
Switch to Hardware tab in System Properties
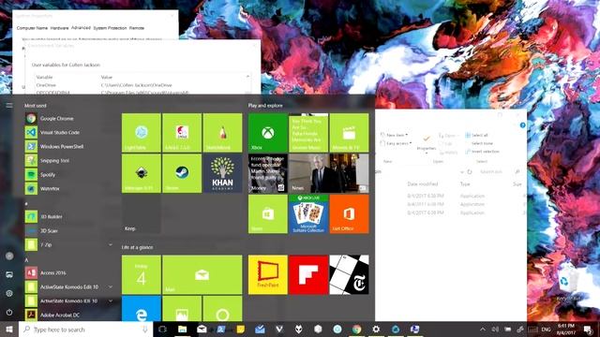coord(59,28)
